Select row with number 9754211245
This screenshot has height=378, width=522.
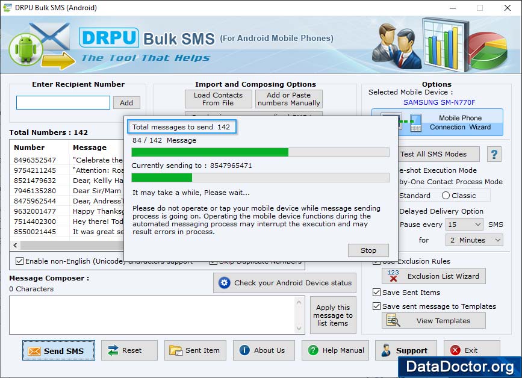pos(67,170)
